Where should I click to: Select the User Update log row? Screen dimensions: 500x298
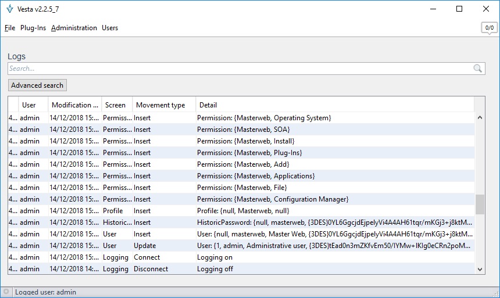[233, 246]
